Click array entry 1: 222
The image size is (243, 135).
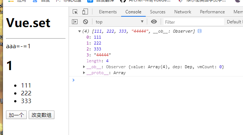(x=94, y=43)
